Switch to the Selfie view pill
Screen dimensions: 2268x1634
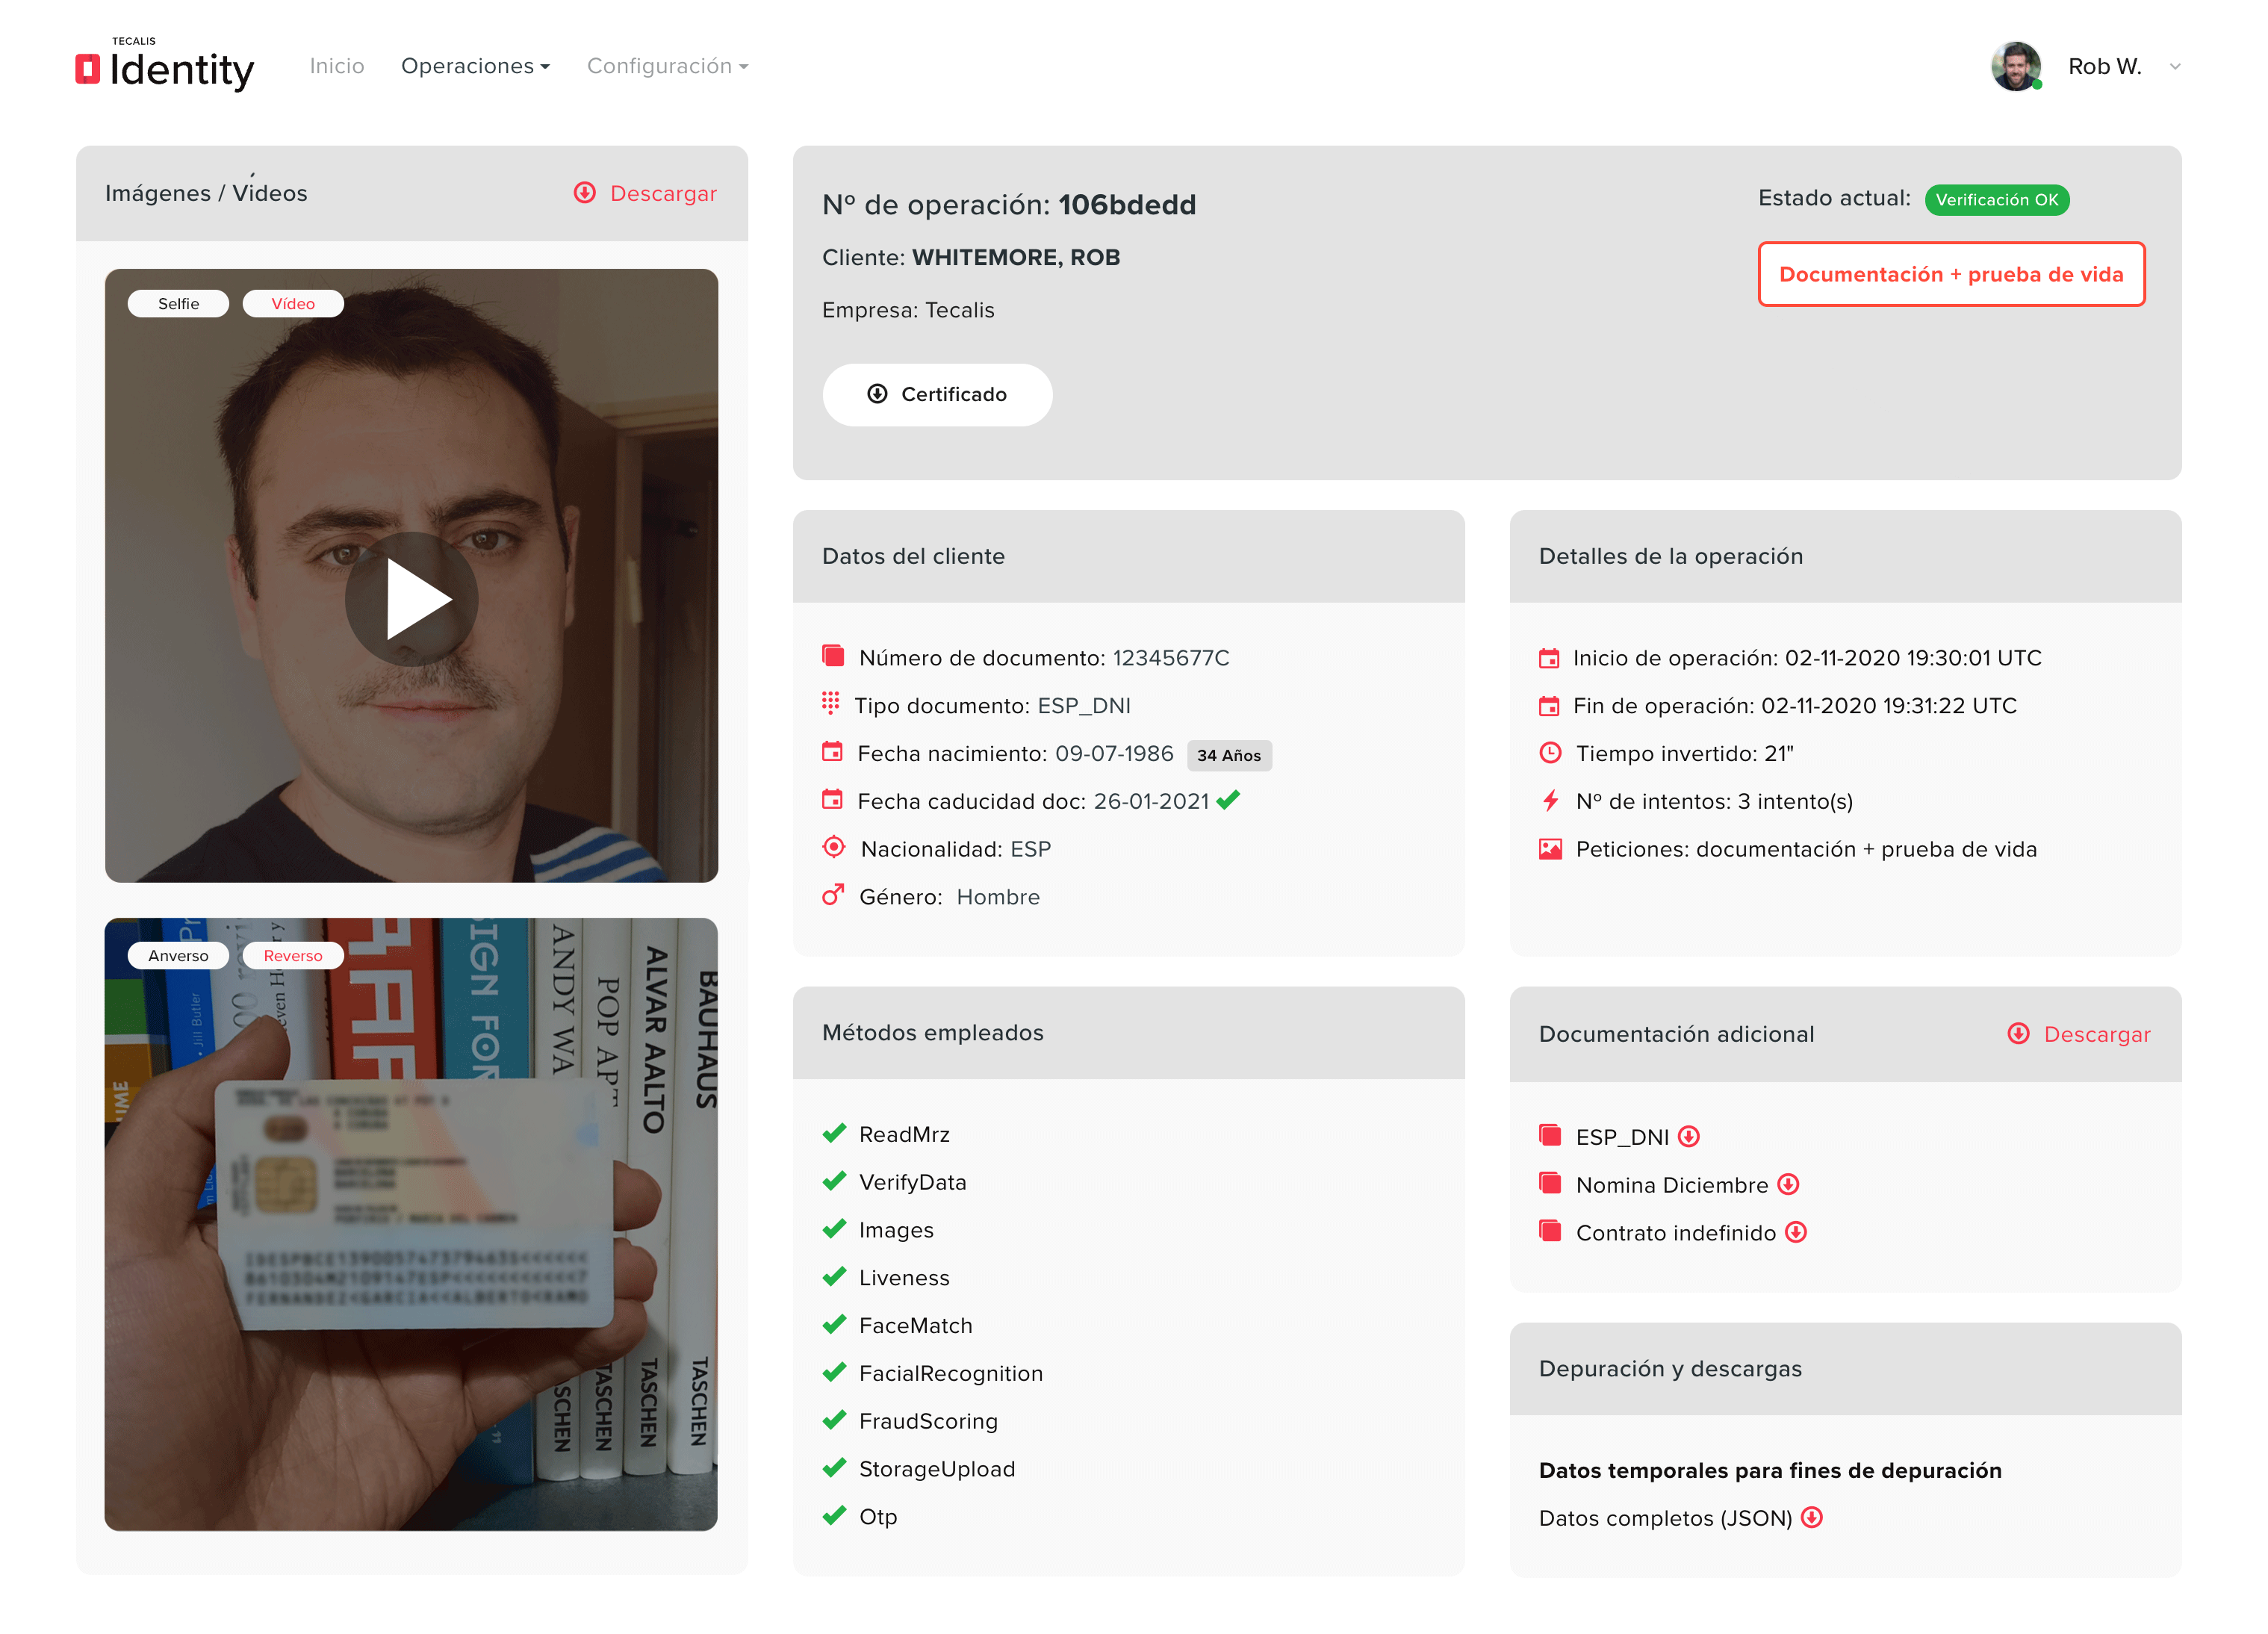pos(178,303)
